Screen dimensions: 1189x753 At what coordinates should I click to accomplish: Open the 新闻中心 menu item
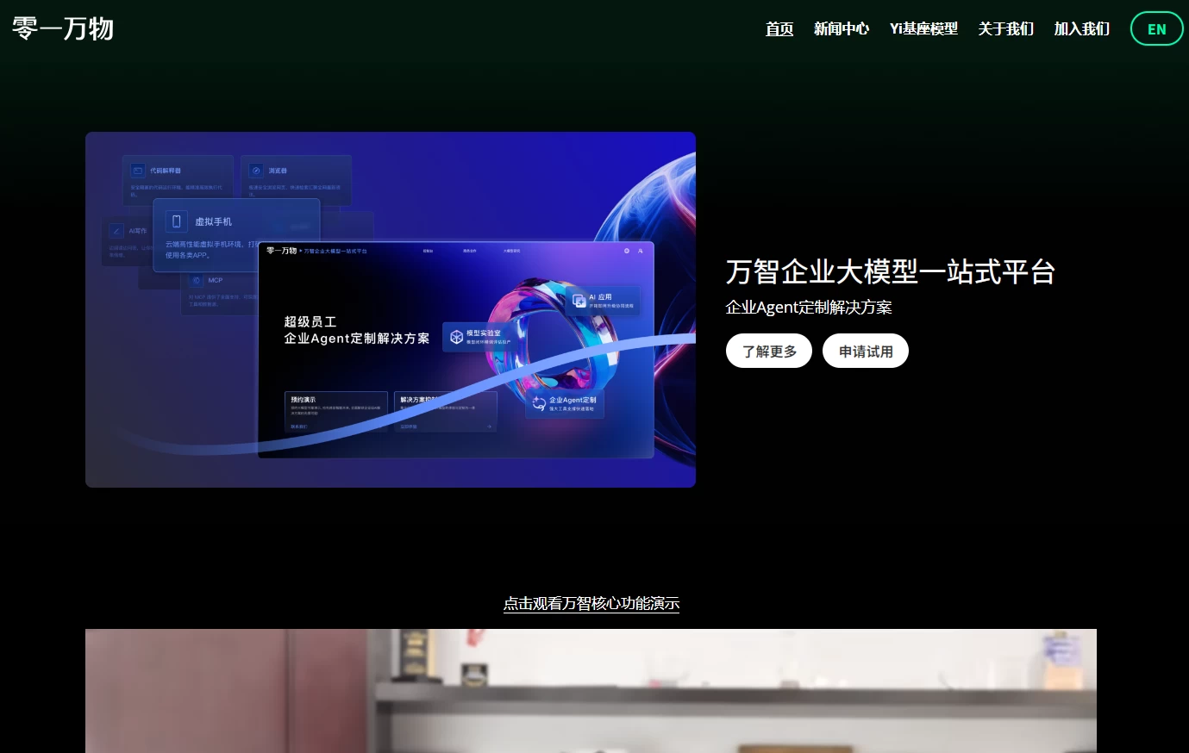click(842, 28)
